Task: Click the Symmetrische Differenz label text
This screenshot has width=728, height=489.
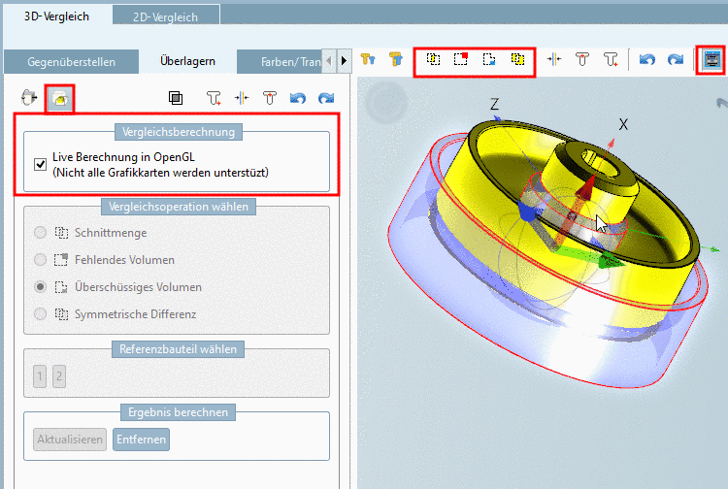Action: point(135,314)
